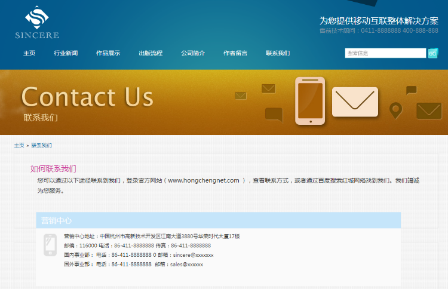This screenshot has height=289, width=448.
Task: Click the location pin icon in banner
Action: (395, 110)
